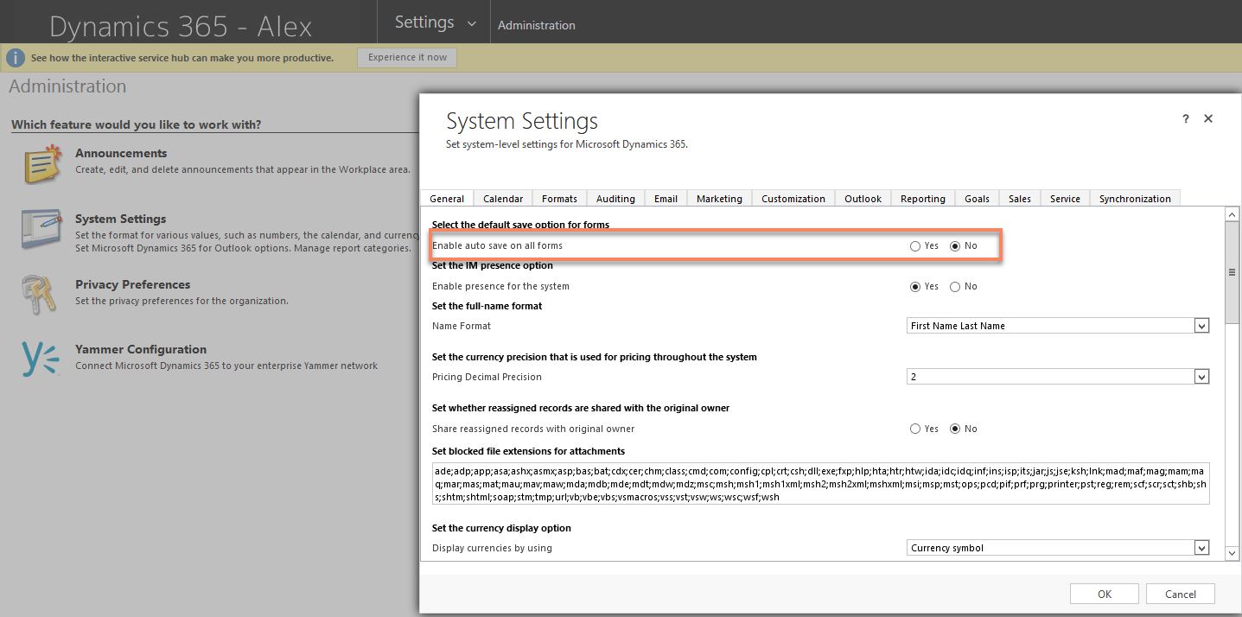Screen dimensions: 1242x617
Task: Enable auto save on all forms
Action: (x=914, y=245)
